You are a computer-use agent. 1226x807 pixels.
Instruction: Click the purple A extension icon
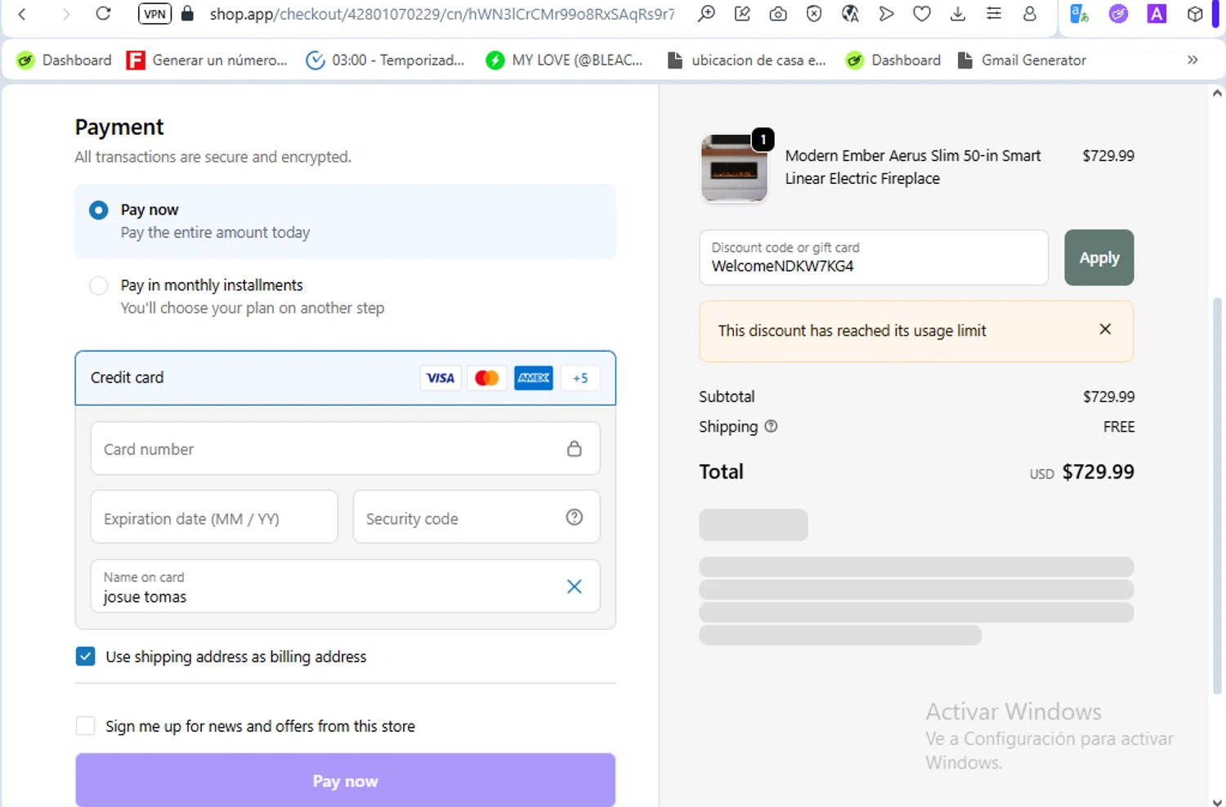1157,14
